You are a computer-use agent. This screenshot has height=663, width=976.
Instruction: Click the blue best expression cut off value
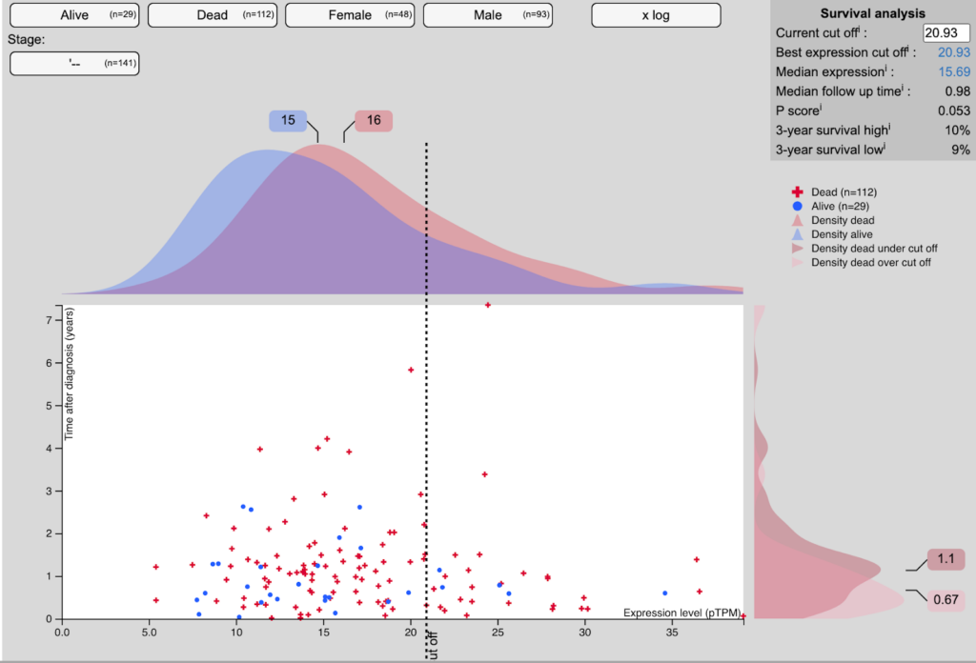click(953, 52)
